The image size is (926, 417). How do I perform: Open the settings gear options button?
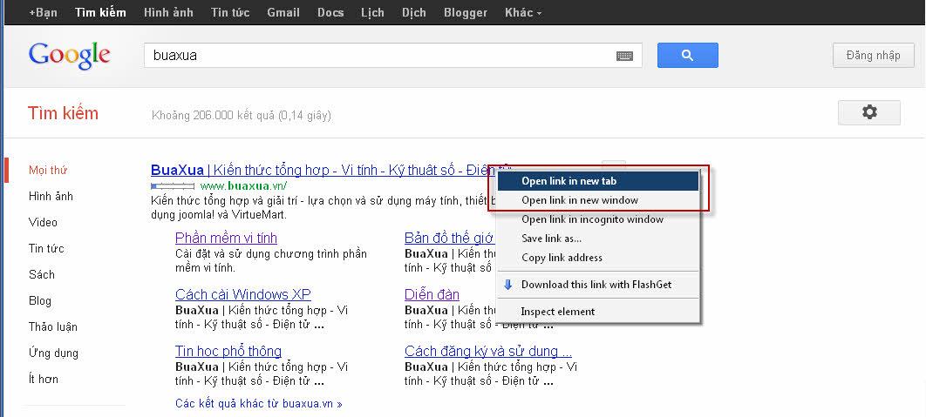tap(868, 112)
